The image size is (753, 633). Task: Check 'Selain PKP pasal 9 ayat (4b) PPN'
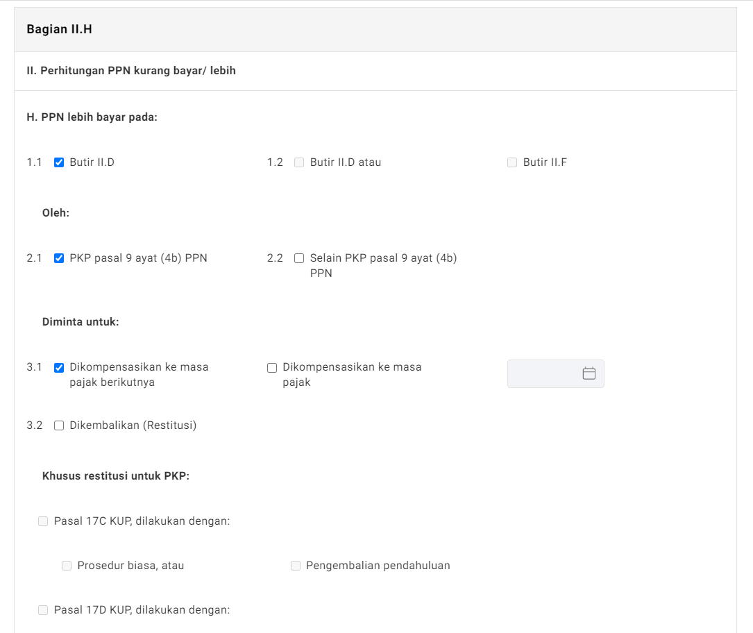click(299, 258)
